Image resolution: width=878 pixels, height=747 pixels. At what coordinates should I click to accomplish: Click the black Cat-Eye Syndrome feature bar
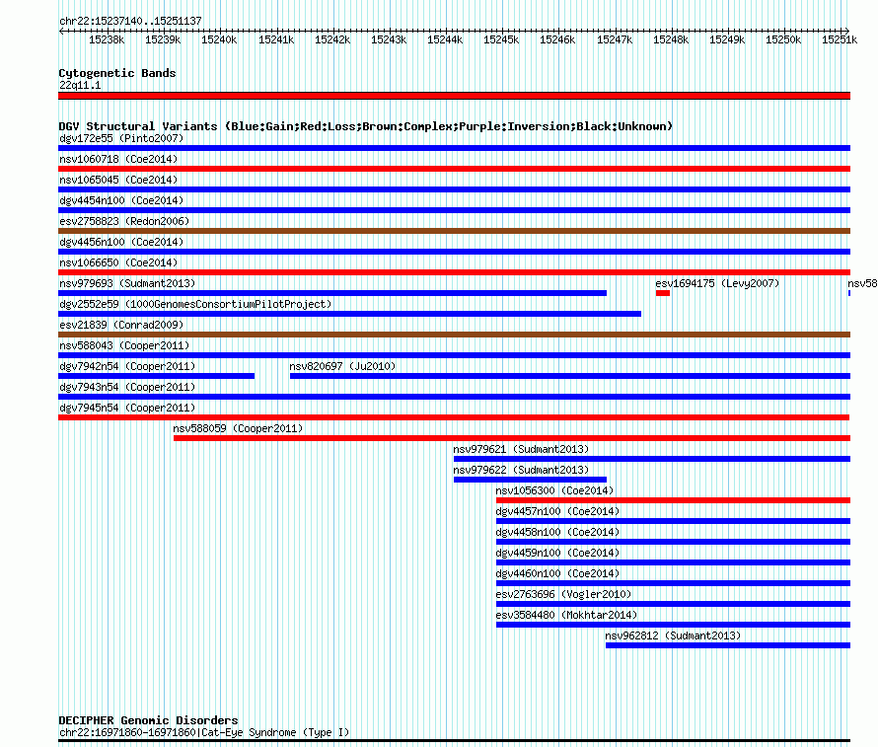(454, 741)
